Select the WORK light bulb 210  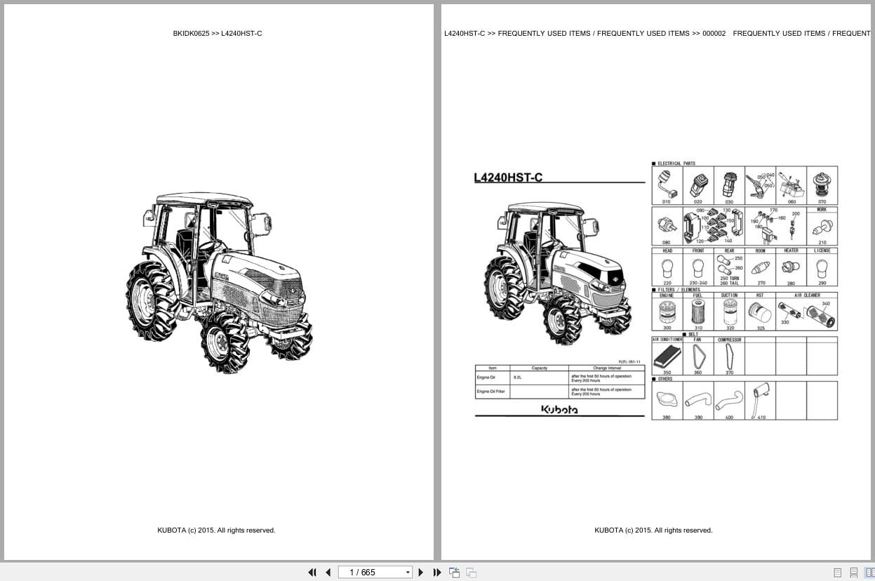(x=822, y=226)
